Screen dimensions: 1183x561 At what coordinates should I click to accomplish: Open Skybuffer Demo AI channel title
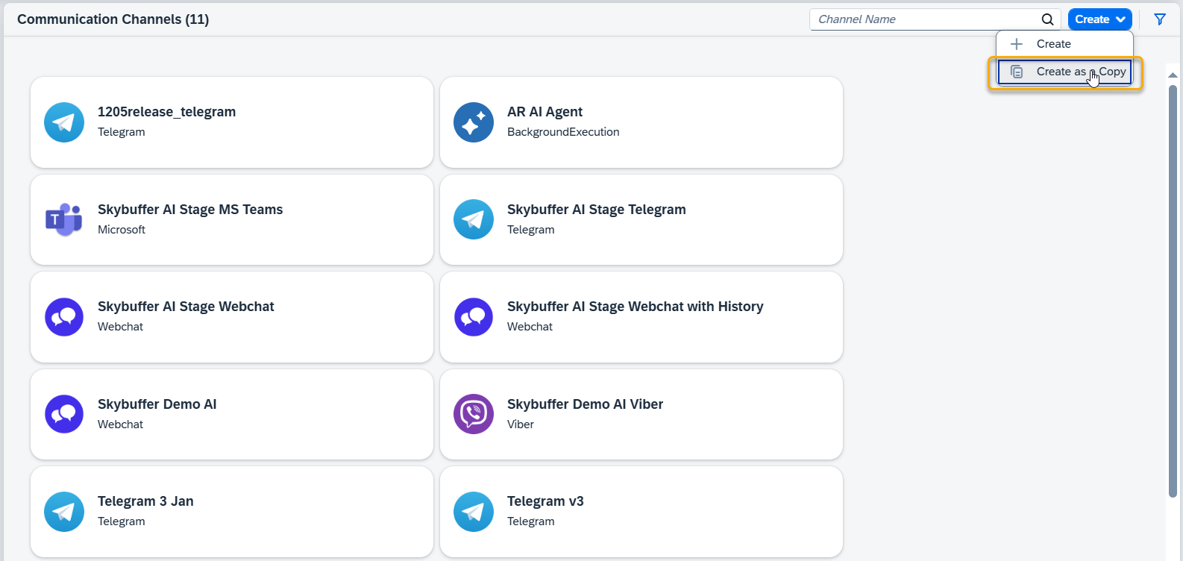[x=157, y=404]
